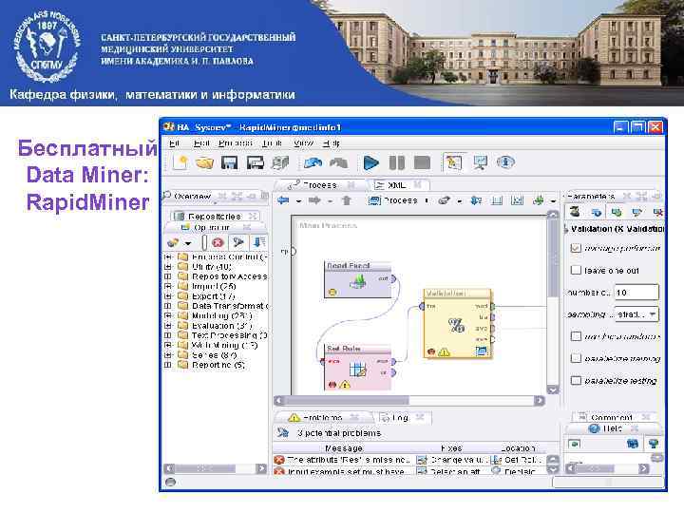Click the red delete icon in Operators panel
Viewport: 684px width, 513px height.
tap(218, 242)
